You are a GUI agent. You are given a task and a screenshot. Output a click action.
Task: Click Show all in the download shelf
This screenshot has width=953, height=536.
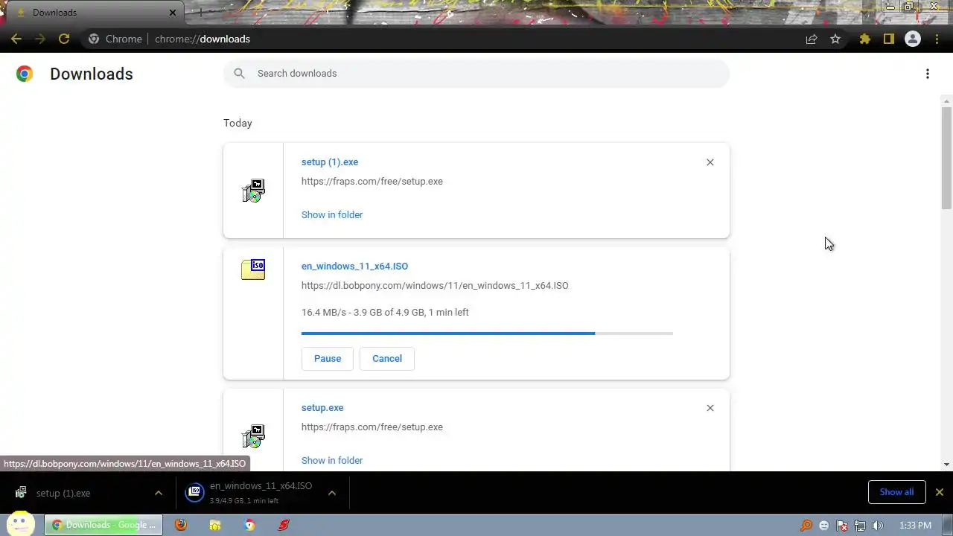pyautogui.click(x=896, y=492)
